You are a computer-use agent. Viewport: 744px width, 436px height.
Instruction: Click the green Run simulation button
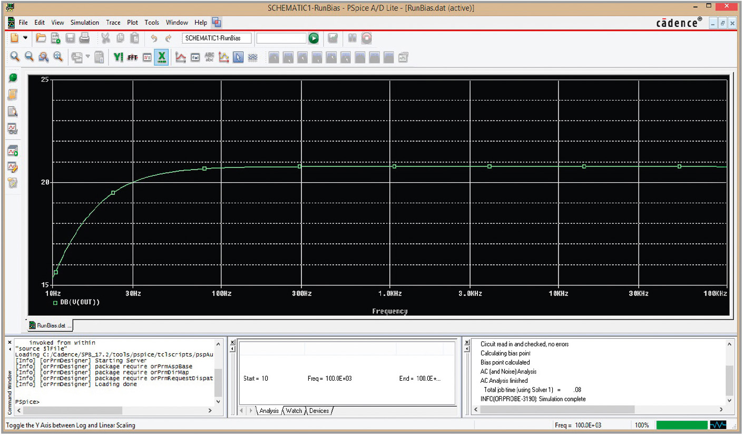point(314,38)
